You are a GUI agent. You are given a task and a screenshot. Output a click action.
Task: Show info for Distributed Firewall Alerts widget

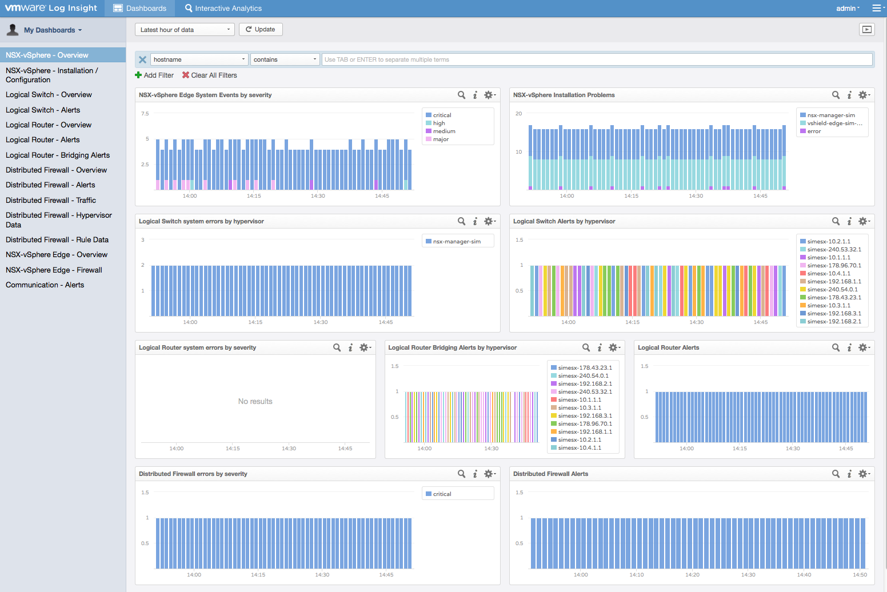[849, 474]
